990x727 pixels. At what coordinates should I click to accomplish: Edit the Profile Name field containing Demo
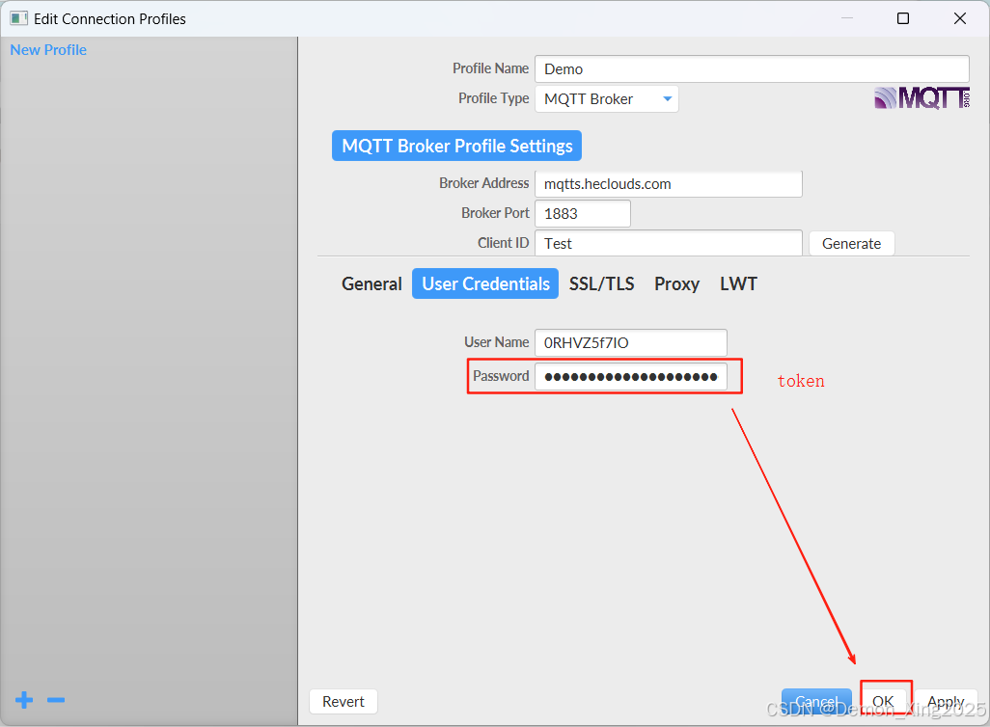pos(752,68)
